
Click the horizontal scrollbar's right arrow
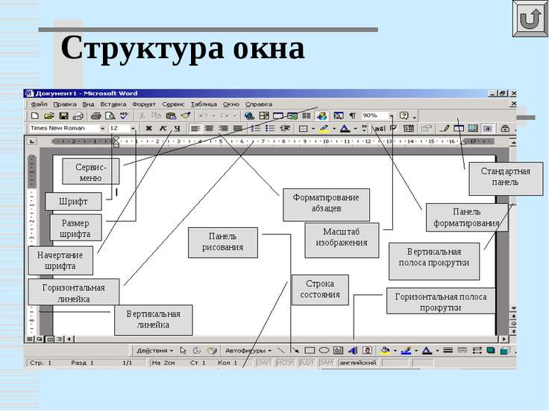tap(503, 339)
